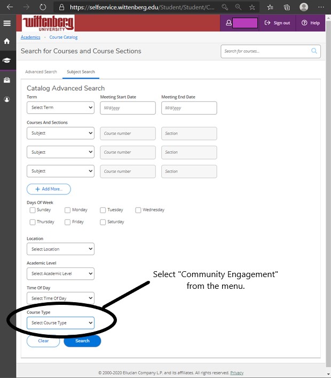This screenshot has height=378, width=331.
Task: Click the browser back arrow
Action: click(10, 7)
